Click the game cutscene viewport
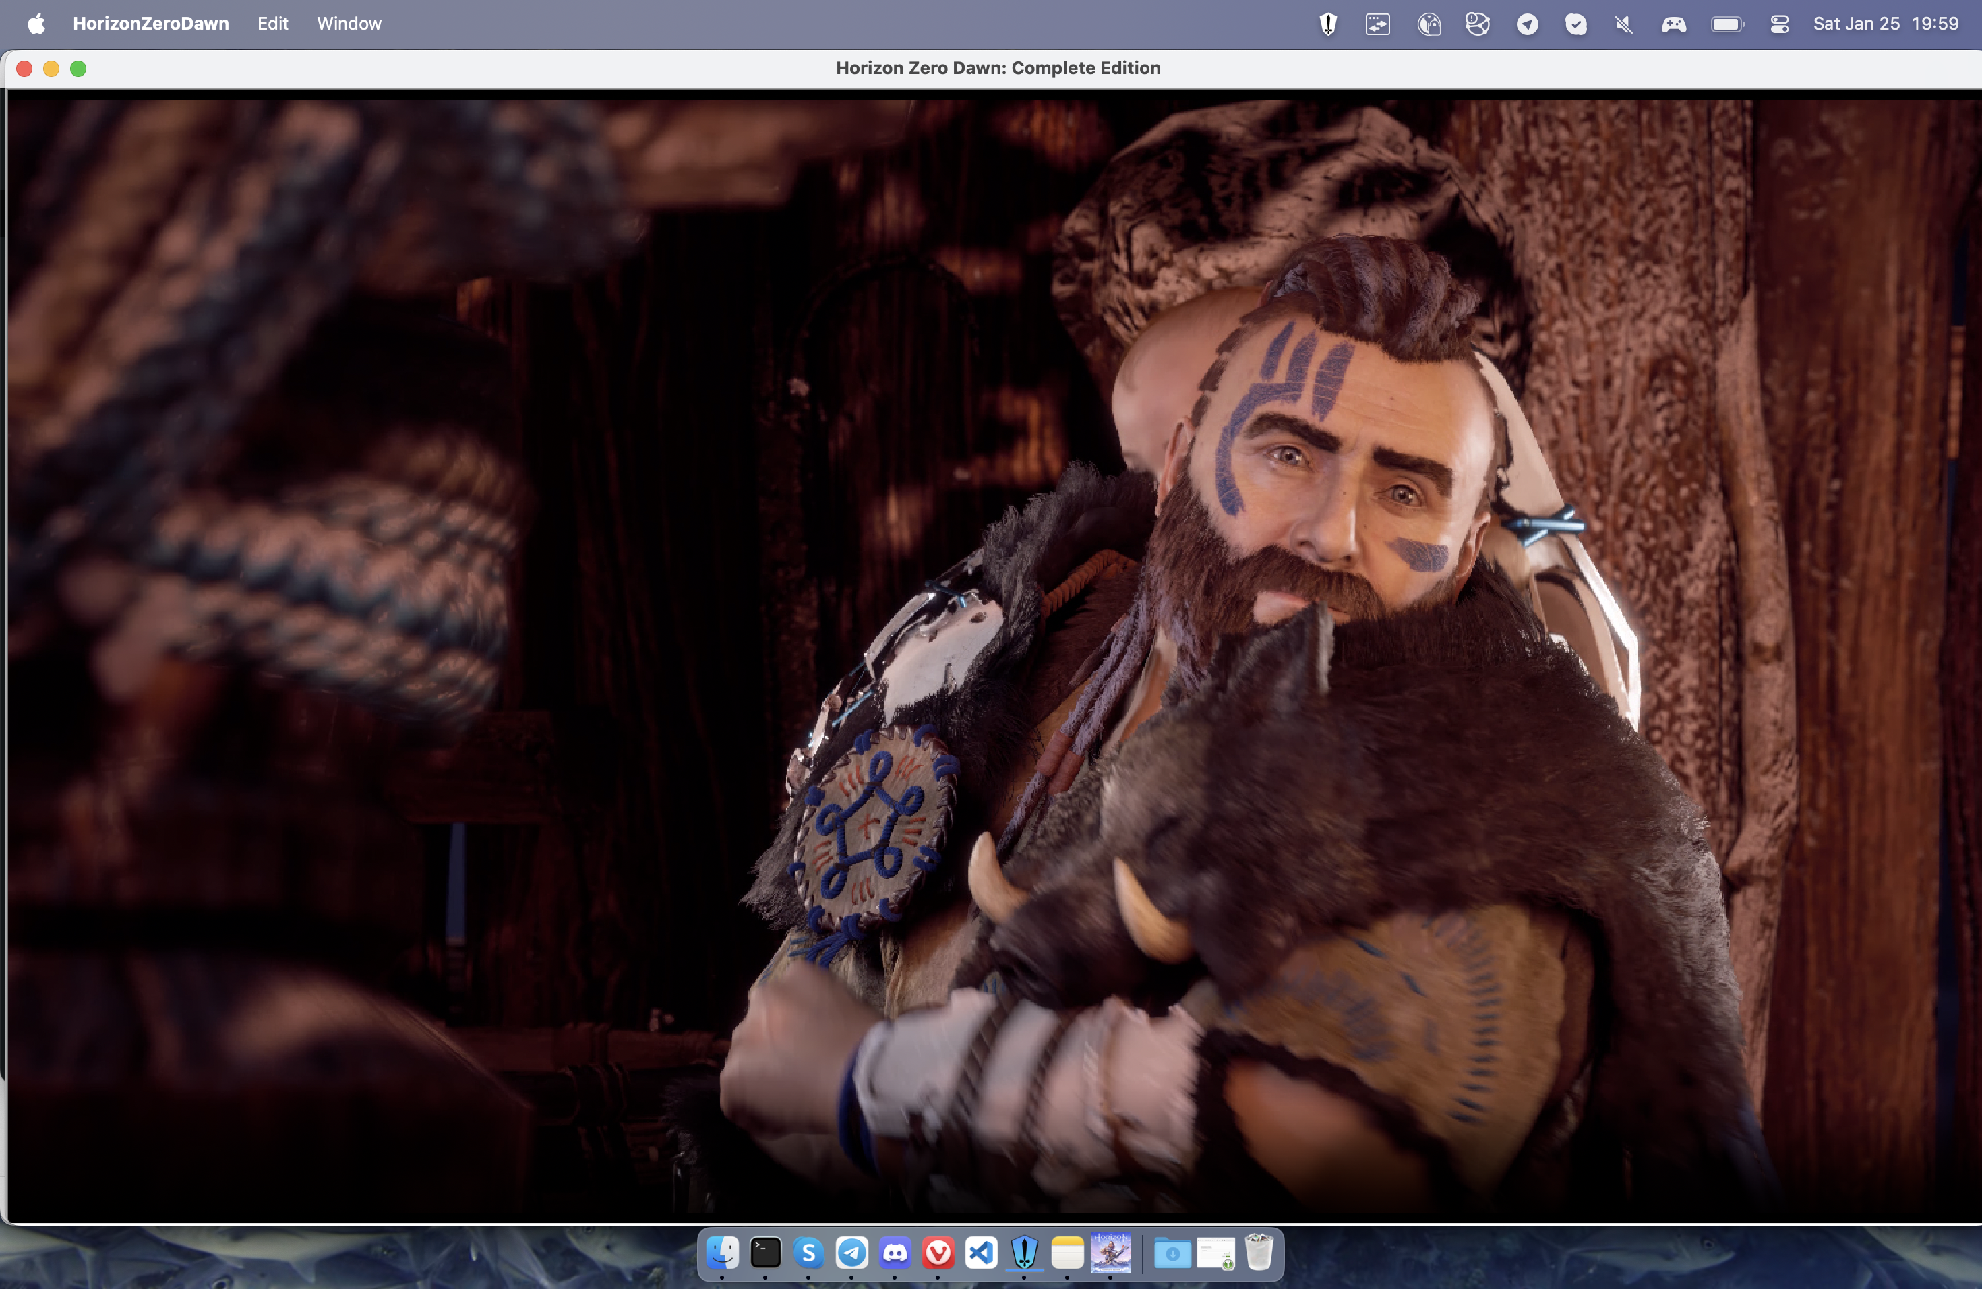1982x1289 pixels. 994,656
